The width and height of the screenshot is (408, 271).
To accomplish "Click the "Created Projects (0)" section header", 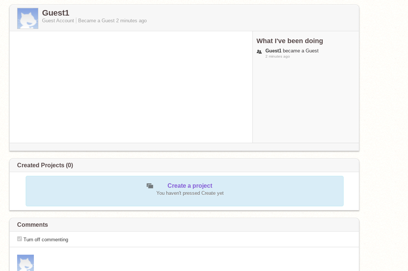I will (x=45, y=165).
